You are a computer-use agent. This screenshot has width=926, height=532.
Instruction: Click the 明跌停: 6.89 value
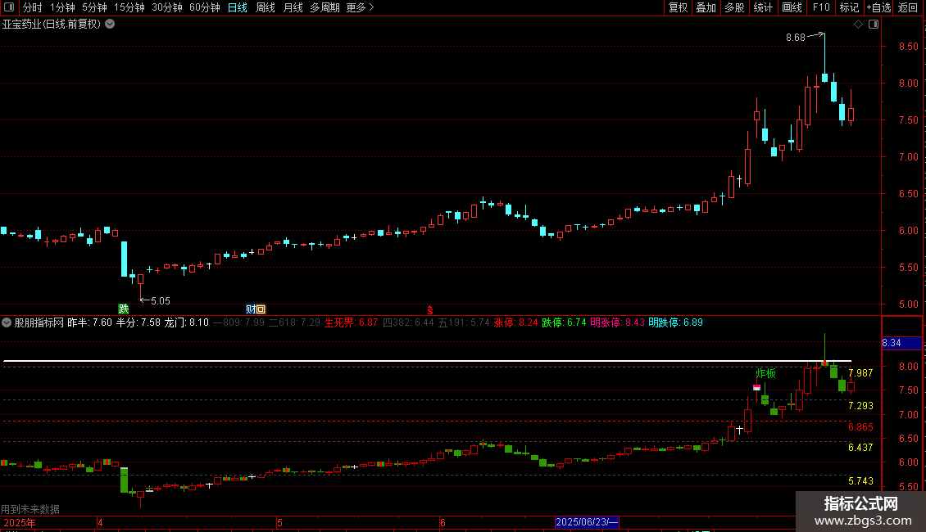coord(675,322)
